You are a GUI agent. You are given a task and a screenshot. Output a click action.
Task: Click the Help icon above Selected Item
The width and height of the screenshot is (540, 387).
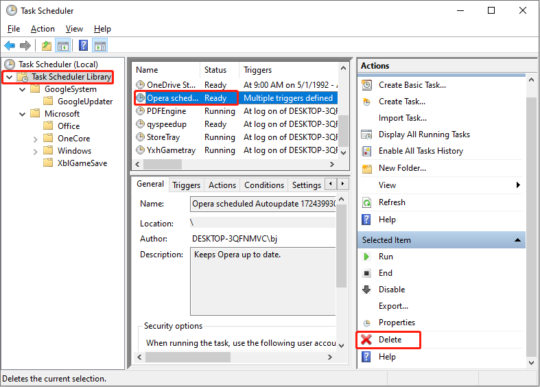[x=366, y=220]
